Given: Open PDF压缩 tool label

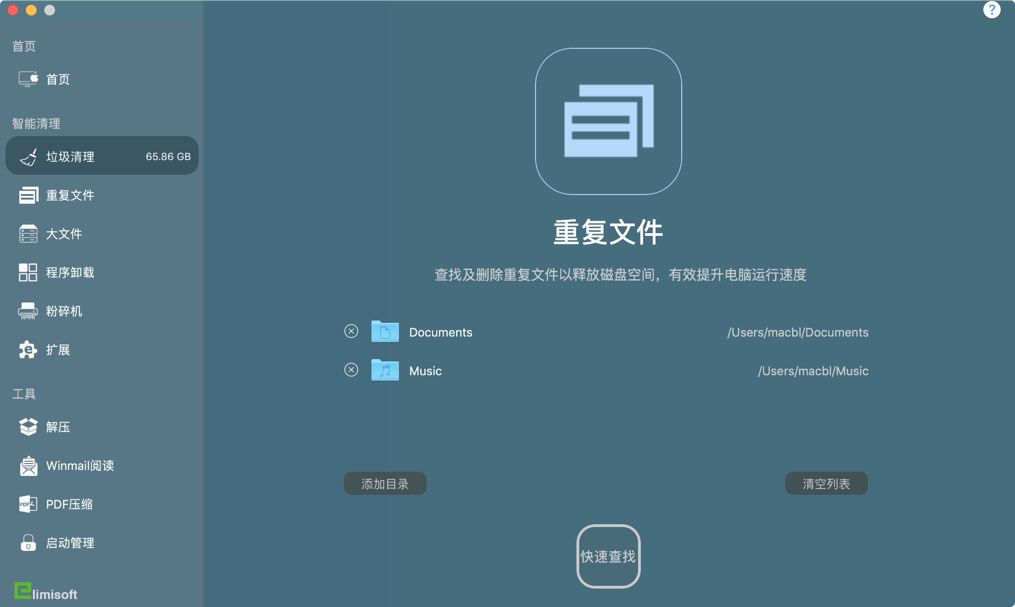Looking at the screenshot, I should point(69,504).
